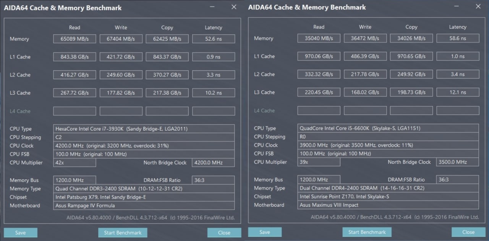Select memory latency value 52.6 ns
This screenshot has height=241, width=489.
(214, 39)
